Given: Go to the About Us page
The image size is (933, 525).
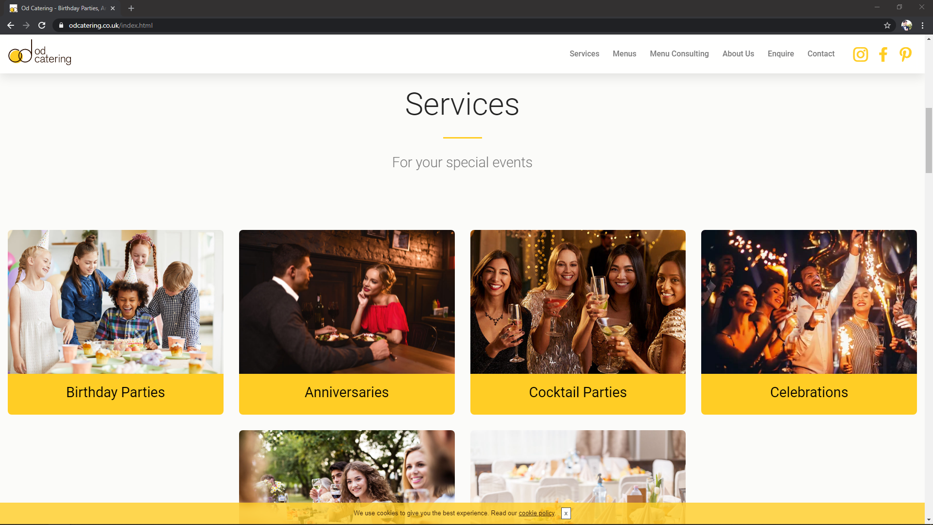Looking at the screenshot, I should (738, 54).
